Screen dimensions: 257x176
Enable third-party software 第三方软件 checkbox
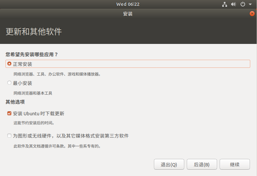point(9,136)
